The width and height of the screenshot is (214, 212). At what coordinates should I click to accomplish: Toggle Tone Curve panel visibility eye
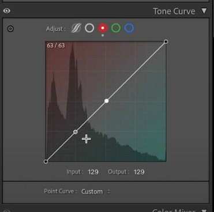click(7, 11)
